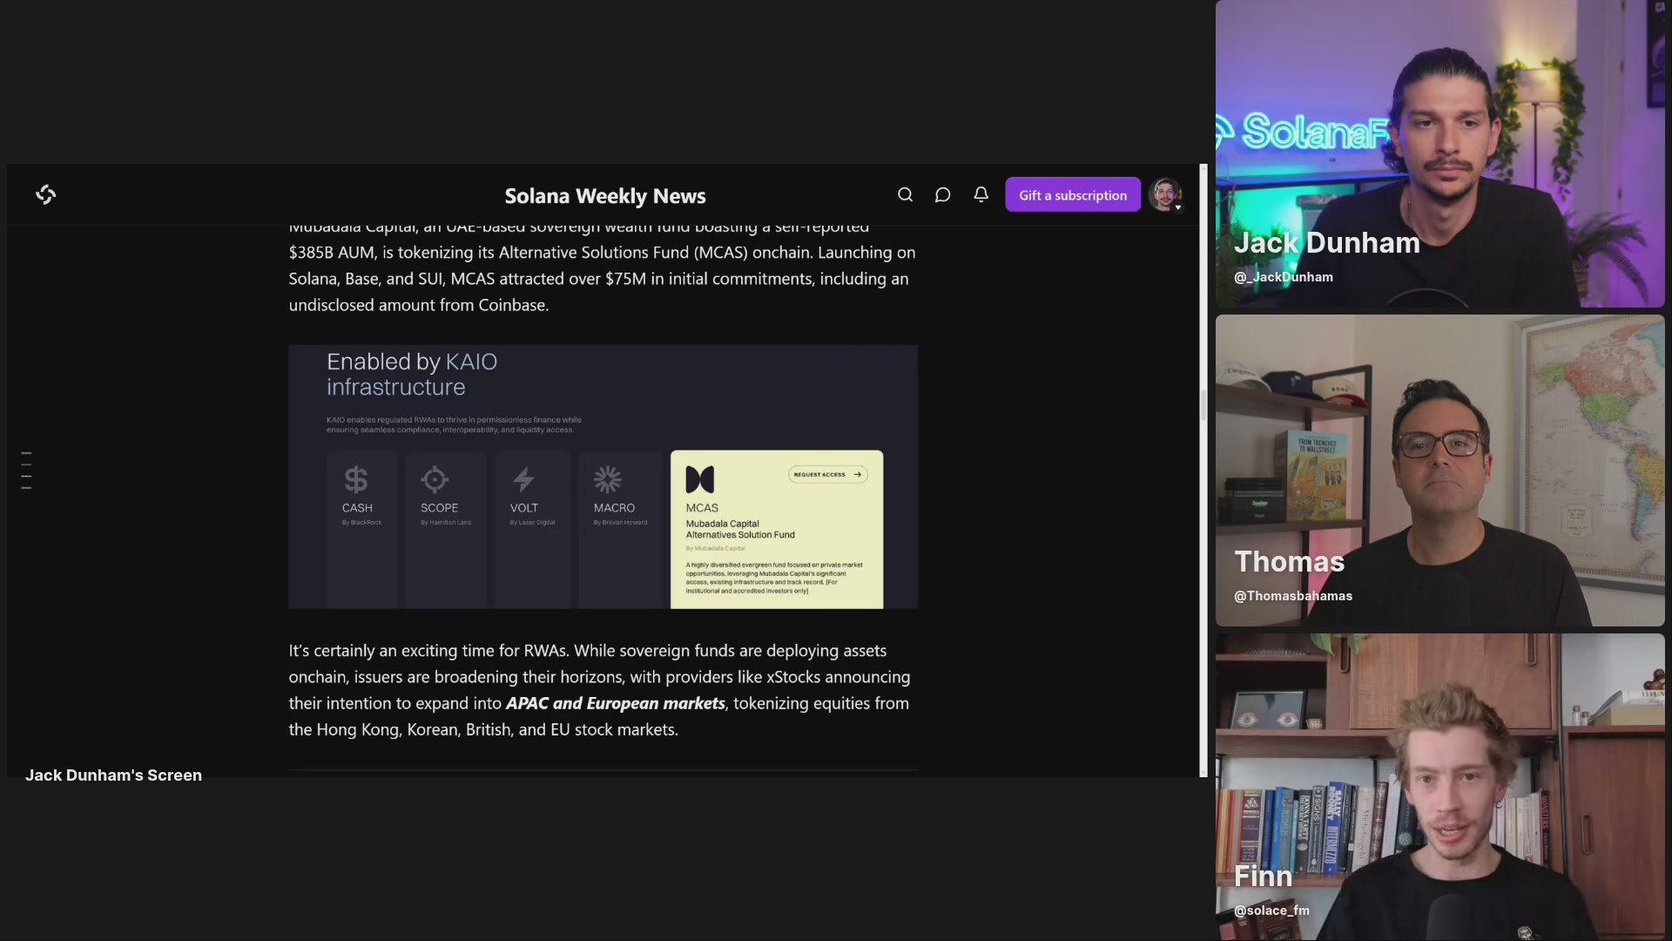
Task: Open the KAIO infrastructure embedded image
Action: click(603, 477)
